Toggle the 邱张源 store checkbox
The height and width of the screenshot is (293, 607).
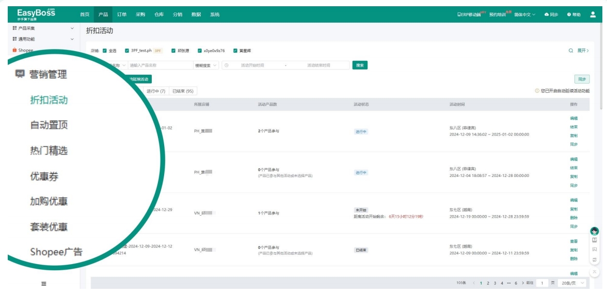[x=173, y=51]
